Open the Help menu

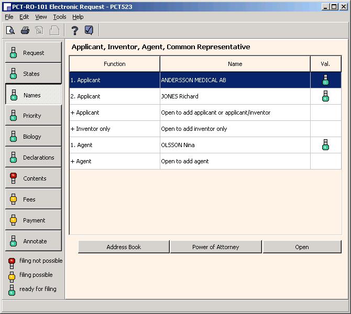(78, 17)
